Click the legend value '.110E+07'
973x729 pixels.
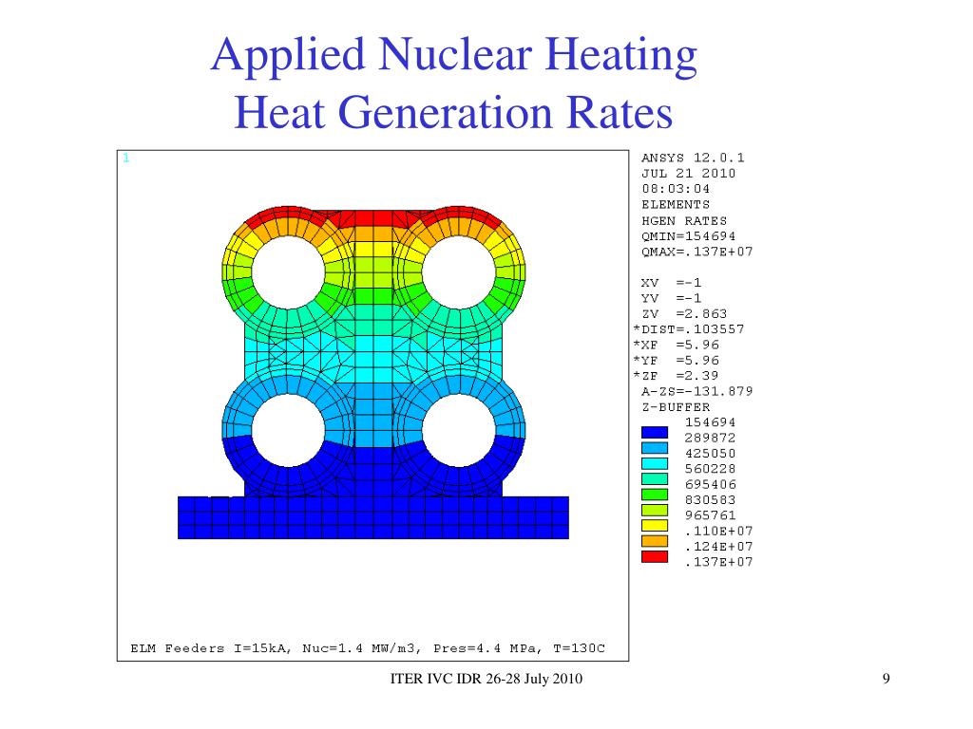click(x=718, y=531)
